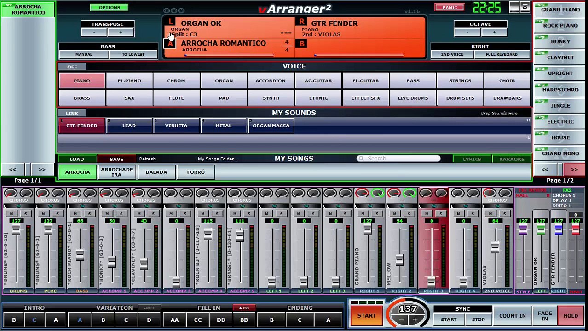
Task: Select the SAX voice category
Action: click(x=129, y=98)
